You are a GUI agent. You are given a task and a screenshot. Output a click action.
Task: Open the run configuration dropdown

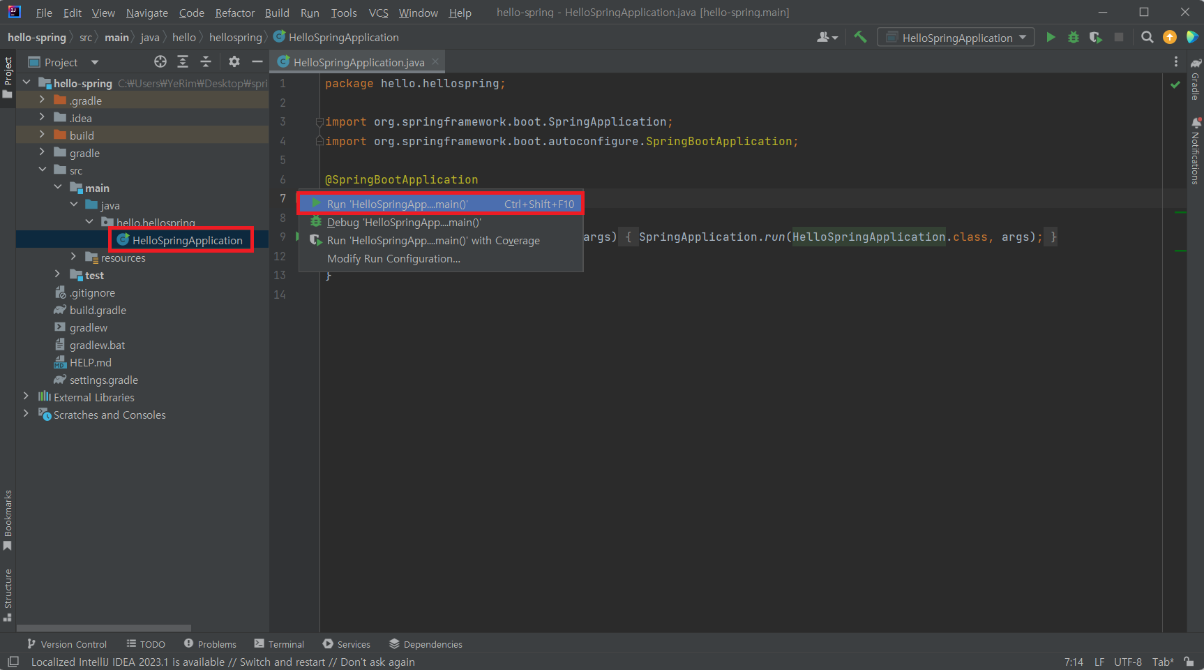[x=956, y=37]
